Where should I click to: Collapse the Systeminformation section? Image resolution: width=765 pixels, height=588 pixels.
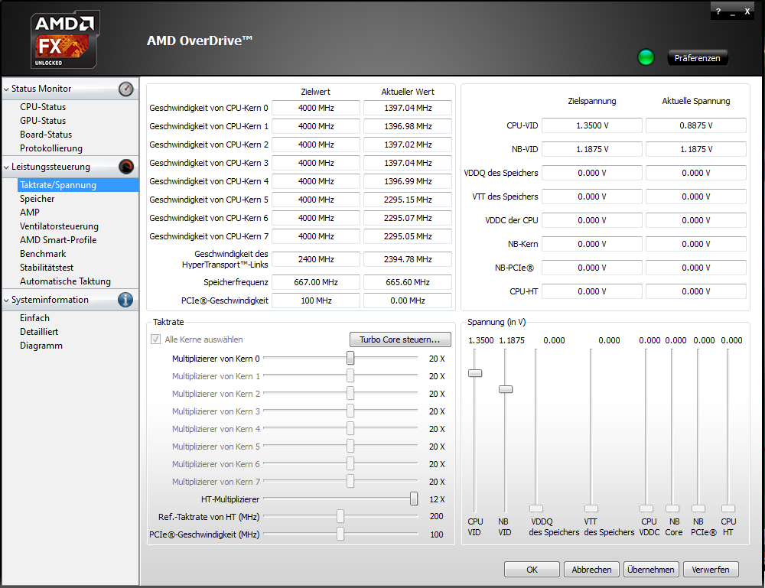[x=6, y=300]
